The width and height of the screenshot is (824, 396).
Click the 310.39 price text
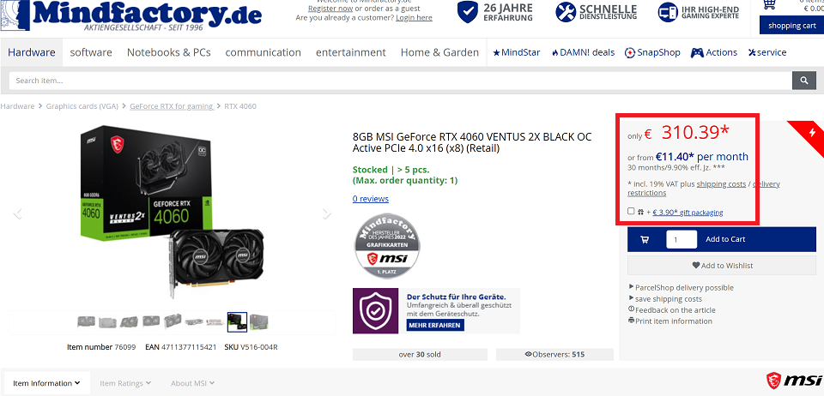[695, 133]
